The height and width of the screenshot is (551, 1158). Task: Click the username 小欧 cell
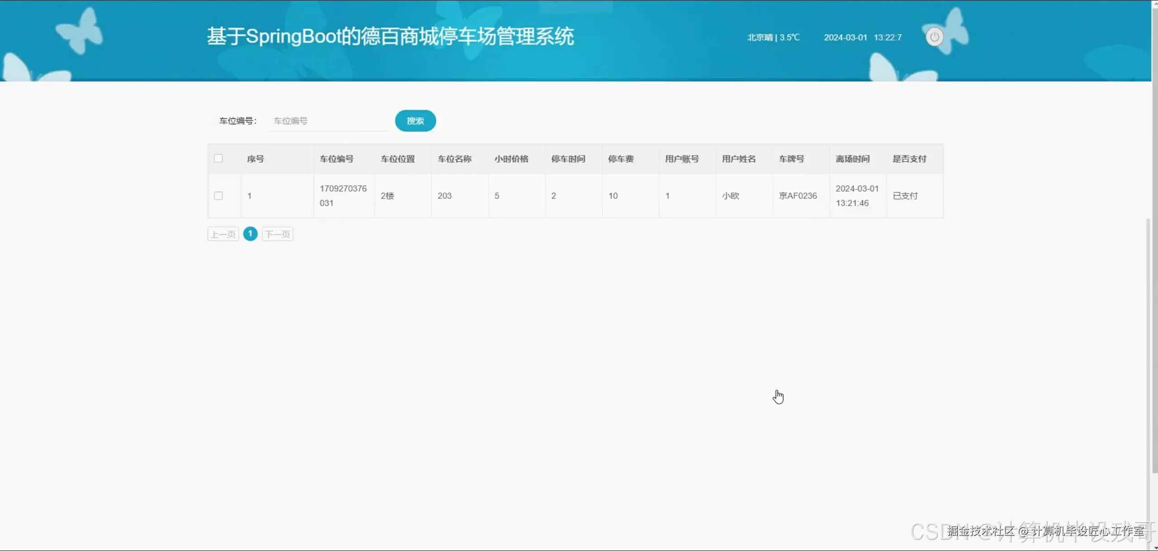(x=730, y=196)
